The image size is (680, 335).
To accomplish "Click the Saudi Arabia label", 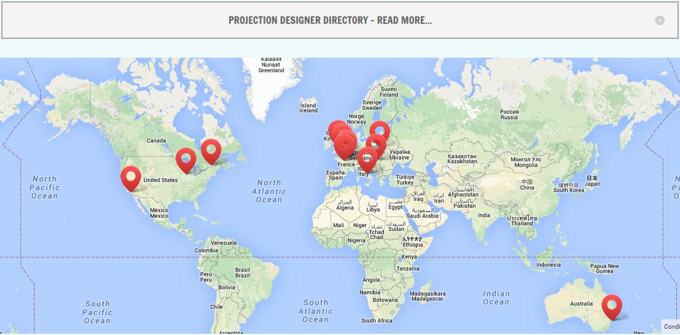I will [423, 213].
